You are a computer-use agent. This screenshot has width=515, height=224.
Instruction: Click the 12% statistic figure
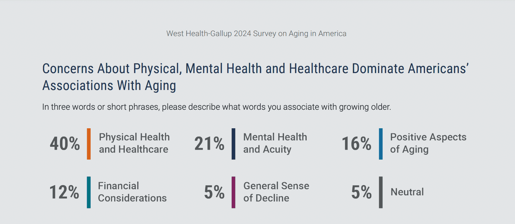(64, 192)
